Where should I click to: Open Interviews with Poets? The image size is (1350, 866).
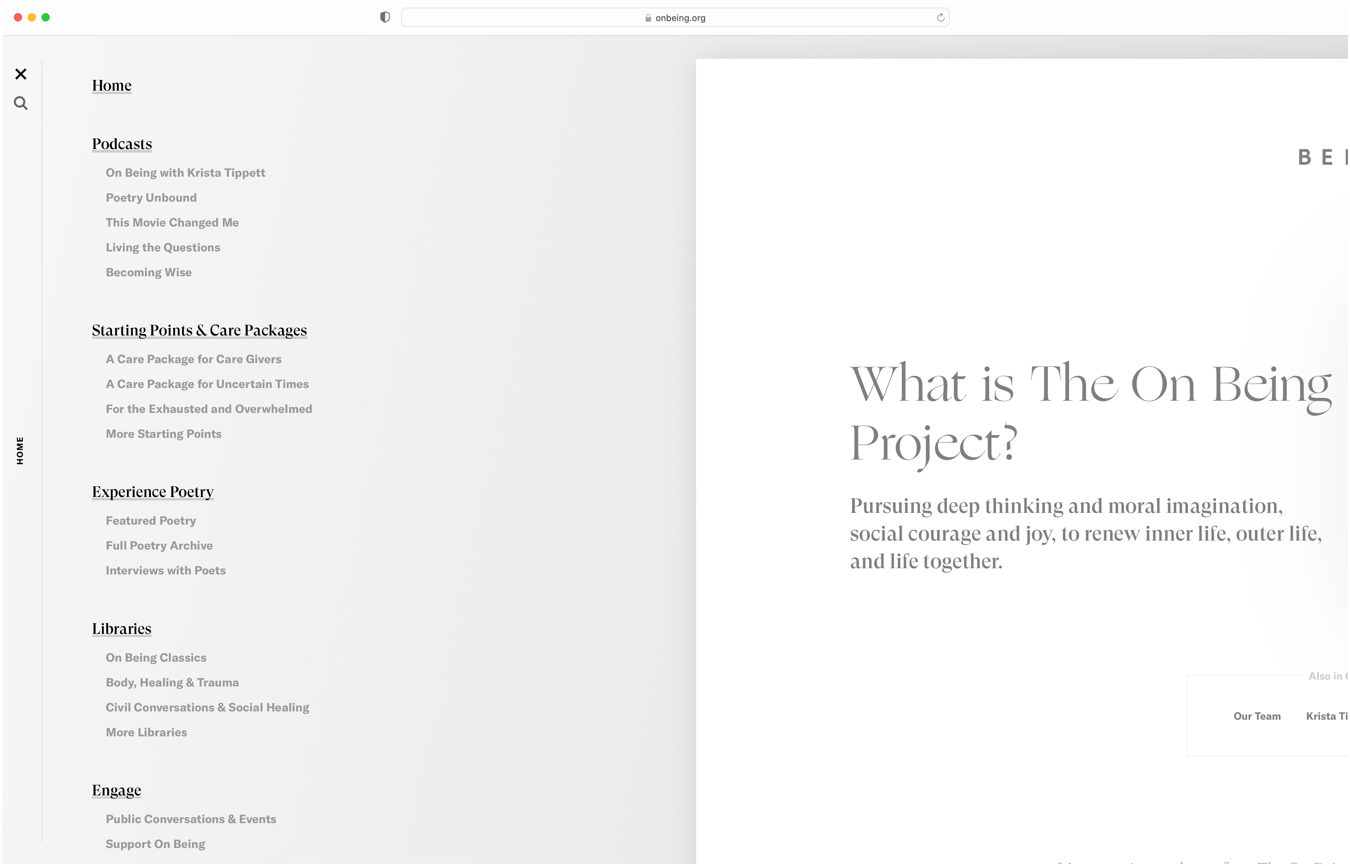[166, 571]
